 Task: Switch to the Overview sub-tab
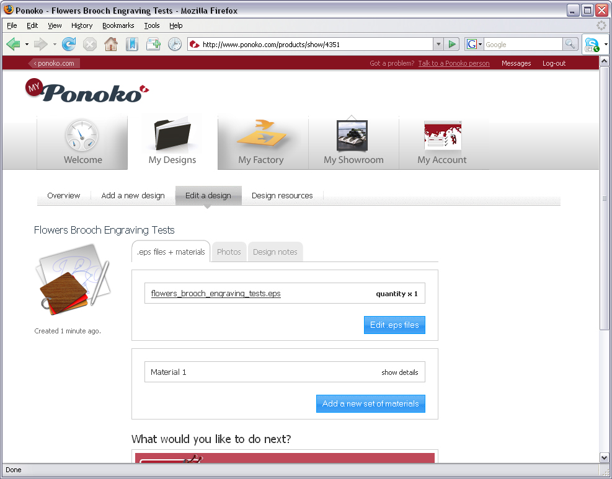[64, 195]
